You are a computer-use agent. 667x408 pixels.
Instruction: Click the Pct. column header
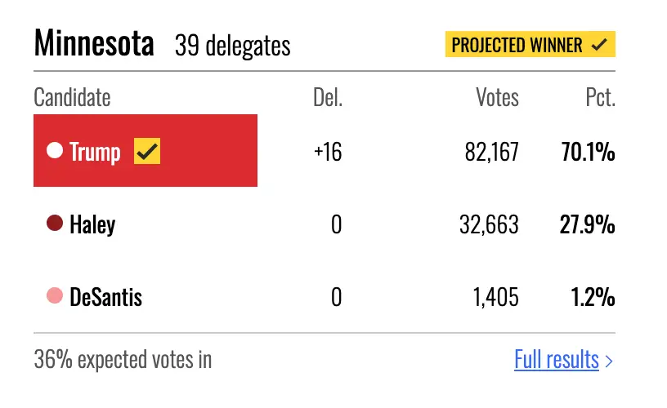click(x=601, y=97)
